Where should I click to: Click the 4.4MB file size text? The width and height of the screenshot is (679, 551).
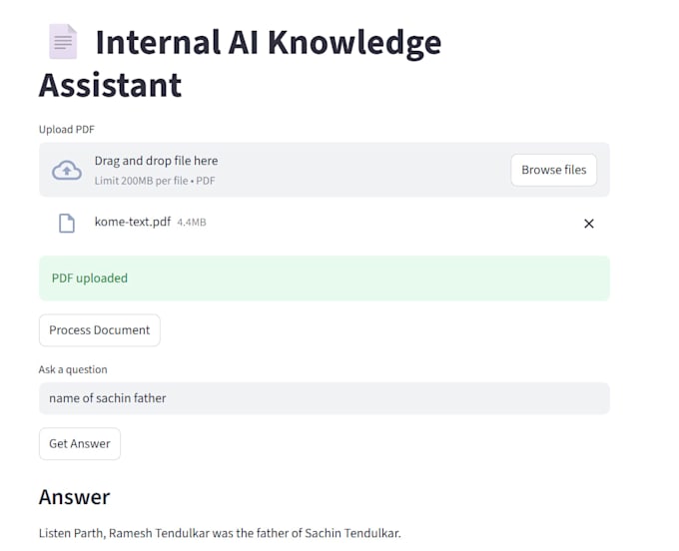(192, 223)
